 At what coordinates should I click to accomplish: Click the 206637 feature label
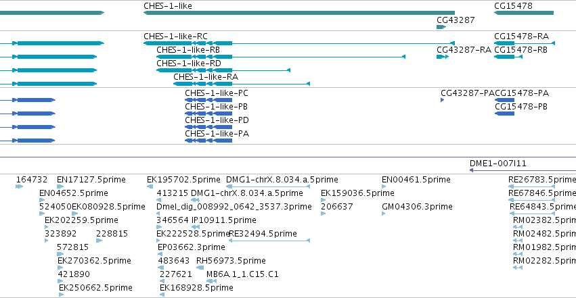(x=337, y=207)
